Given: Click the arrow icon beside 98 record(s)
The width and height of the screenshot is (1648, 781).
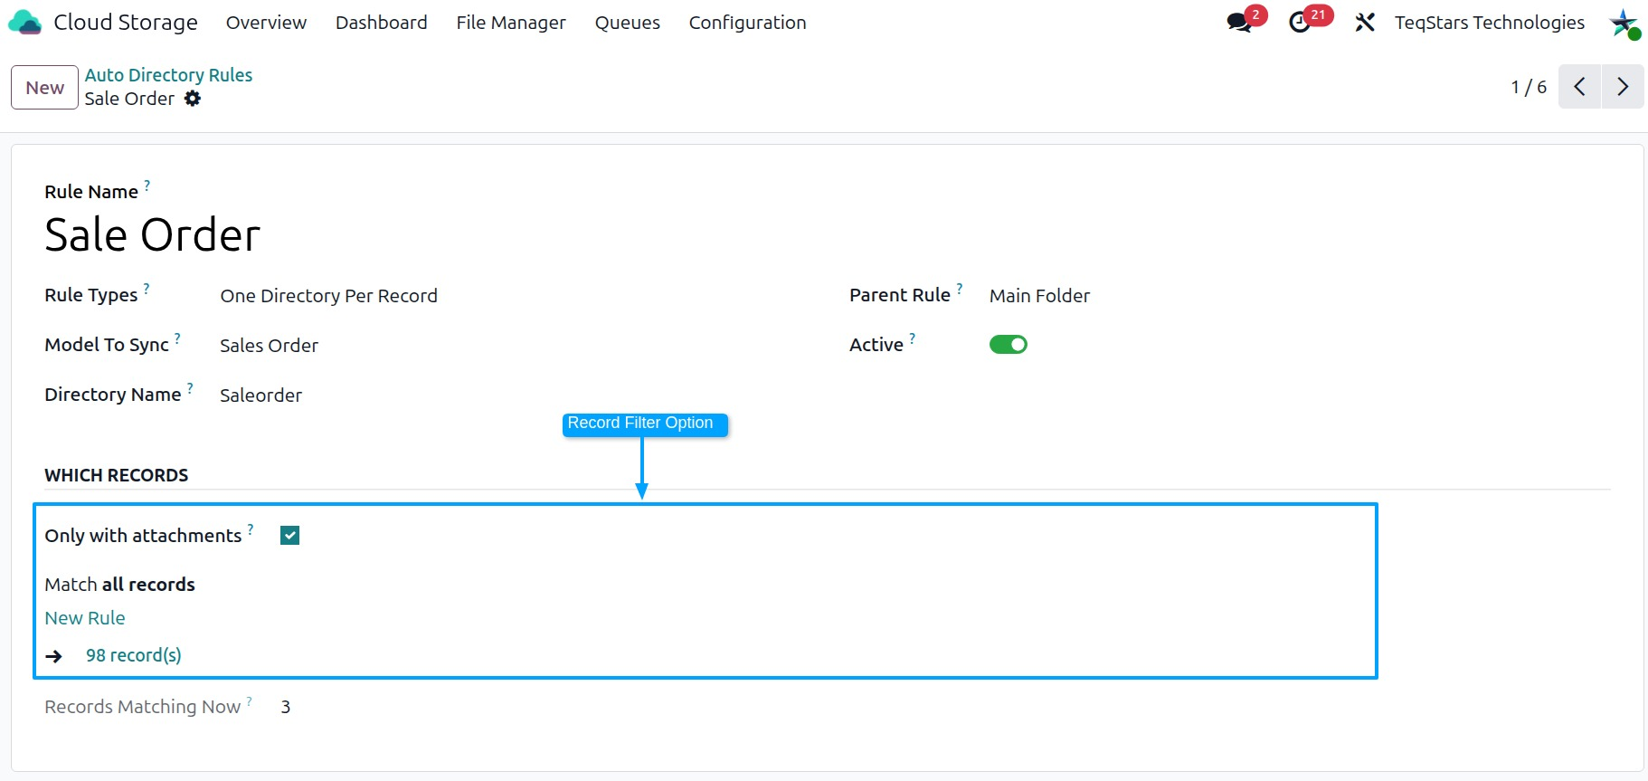Looking at the screenshot, I should pos(54,656).
